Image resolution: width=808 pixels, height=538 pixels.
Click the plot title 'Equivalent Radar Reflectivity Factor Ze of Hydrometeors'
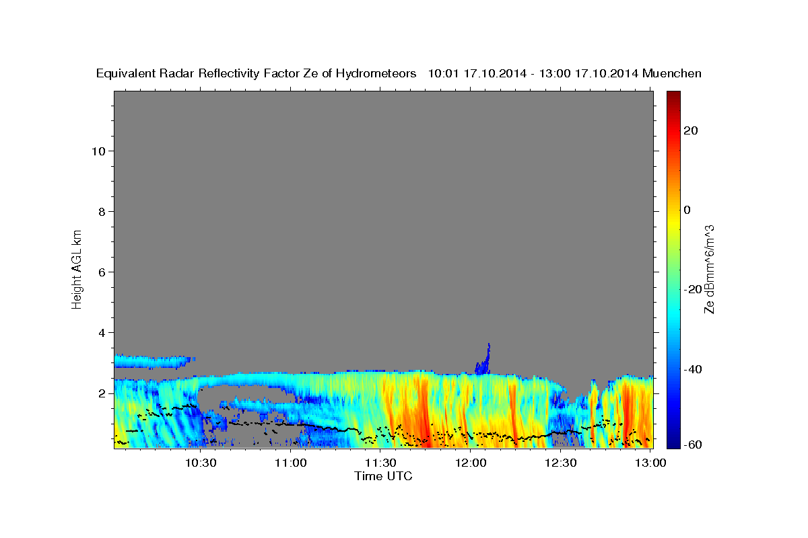pos(257,73)
